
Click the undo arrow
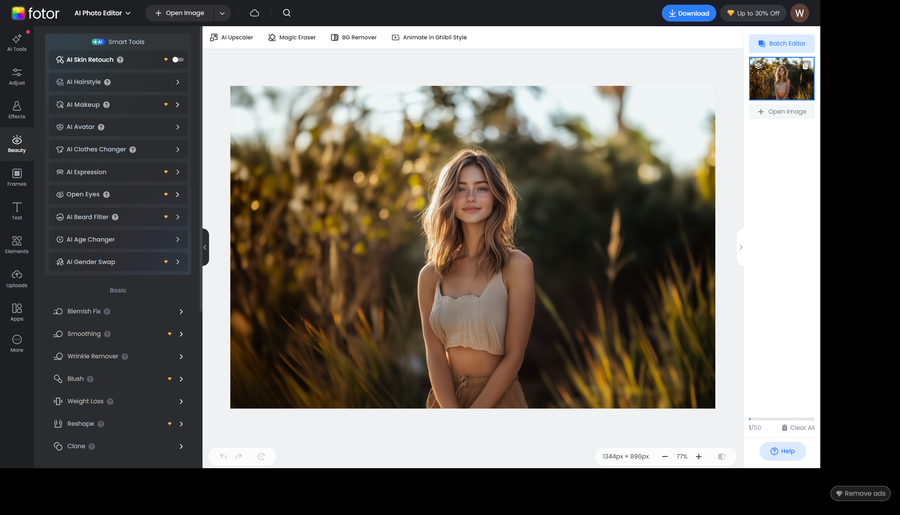tap(223, 456)
